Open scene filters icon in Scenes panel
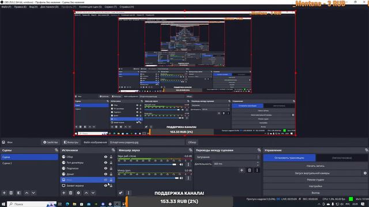This screenshot has width=369, height=207. coord(19,193)
